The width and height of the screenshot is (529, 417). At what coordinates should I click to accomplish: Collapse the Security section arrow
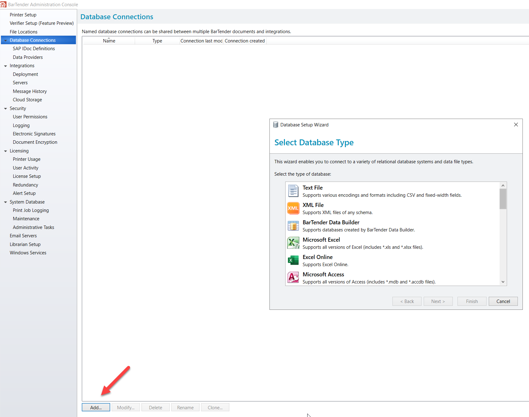coord(5,109)
